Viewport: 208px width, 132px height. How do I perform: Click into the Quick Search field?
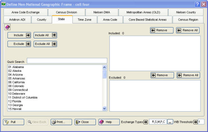pyautogui.click(x=67, y=61)
